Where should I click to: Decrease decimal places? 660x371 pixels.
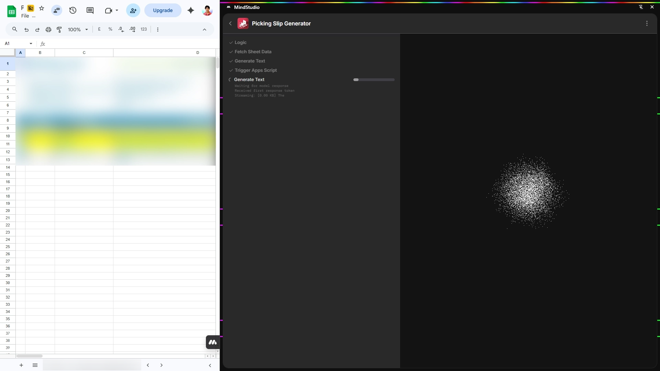[121, 30]
